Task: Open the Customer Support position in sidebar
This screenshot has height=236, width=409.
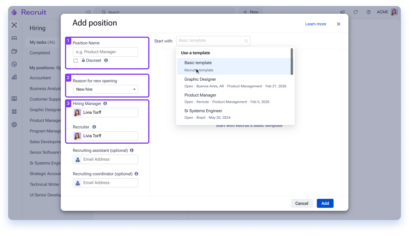Action: pos(45,99)
